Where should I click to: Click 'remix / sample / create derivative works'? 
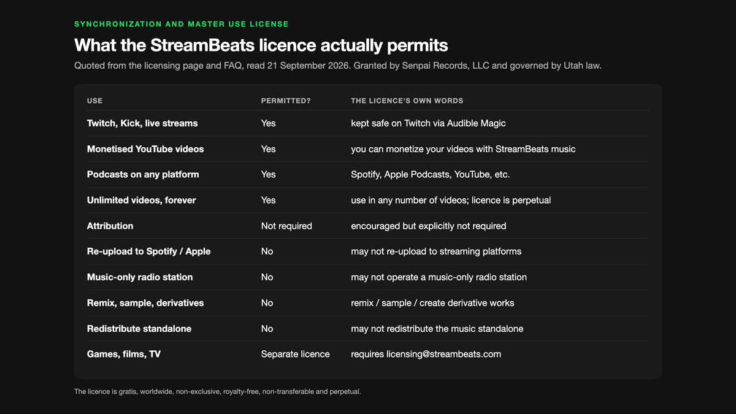click(x=432, y=303)
